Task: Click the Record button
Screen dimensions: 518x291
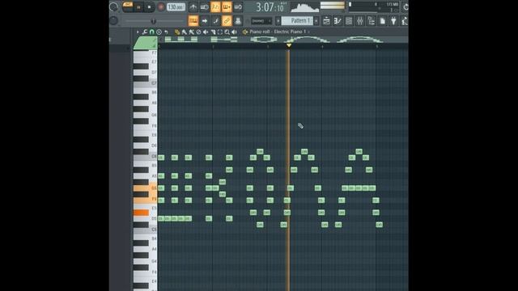Action: pyautogui.click(x=161, y=7)
